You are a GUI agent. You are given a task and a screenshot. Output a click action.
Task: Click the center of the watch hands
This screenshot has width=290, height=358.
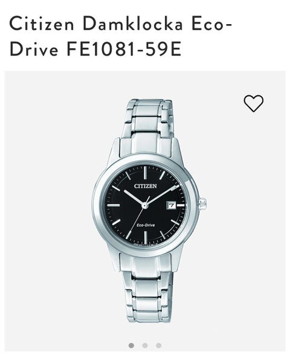(144, 206)
